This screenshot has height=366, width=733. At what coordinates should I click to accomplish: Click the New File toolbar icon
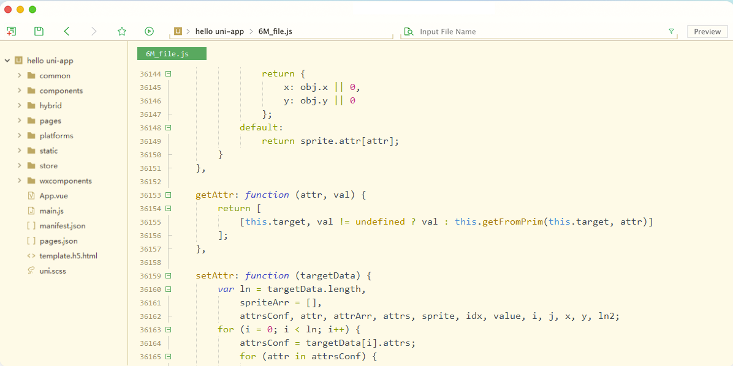click(x=11, y=31)
